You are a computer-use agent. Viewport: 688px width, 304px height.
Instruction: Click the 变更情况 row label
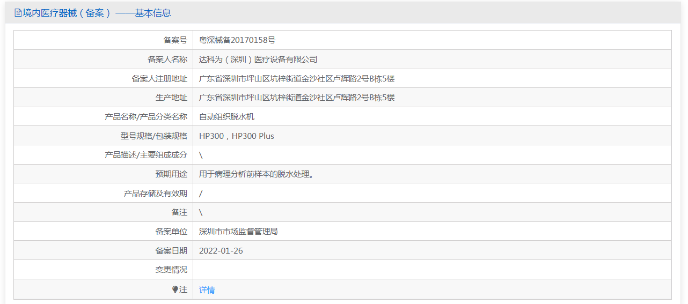171,270
